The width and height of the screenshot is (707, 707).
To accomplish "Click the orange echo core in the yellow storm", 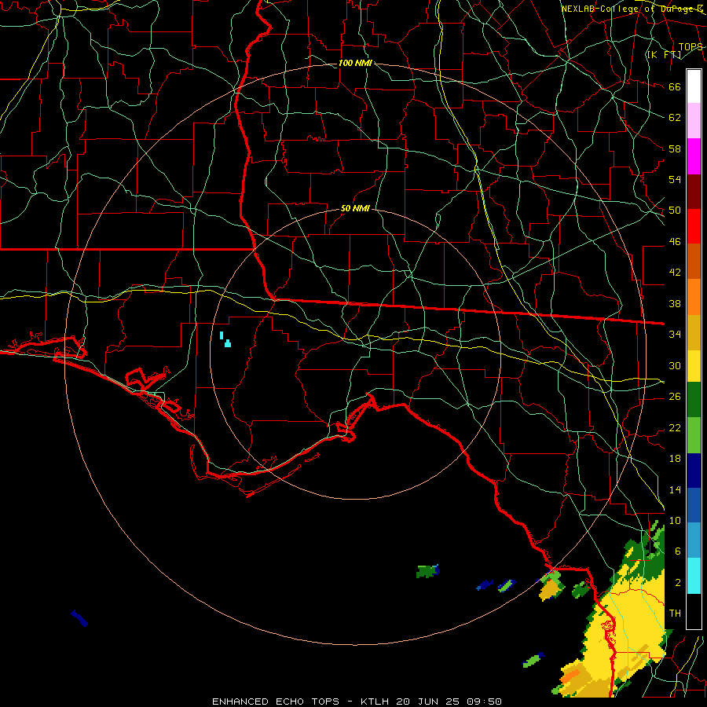I will click(x=570, y=676).
